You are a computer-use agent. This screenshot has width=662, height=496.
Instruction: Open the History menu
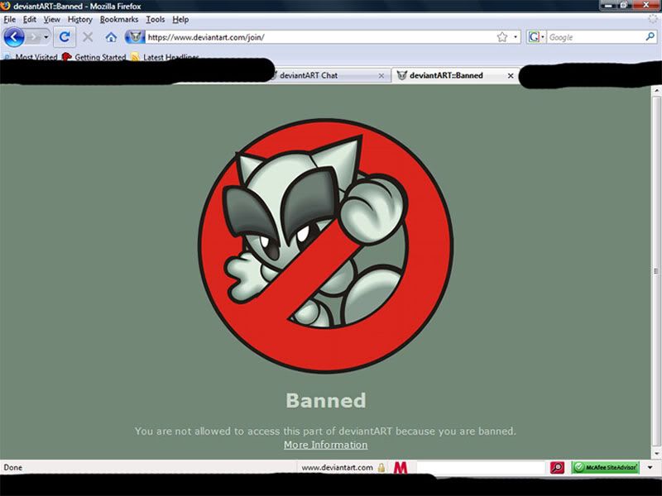click(x=79, y=19)
